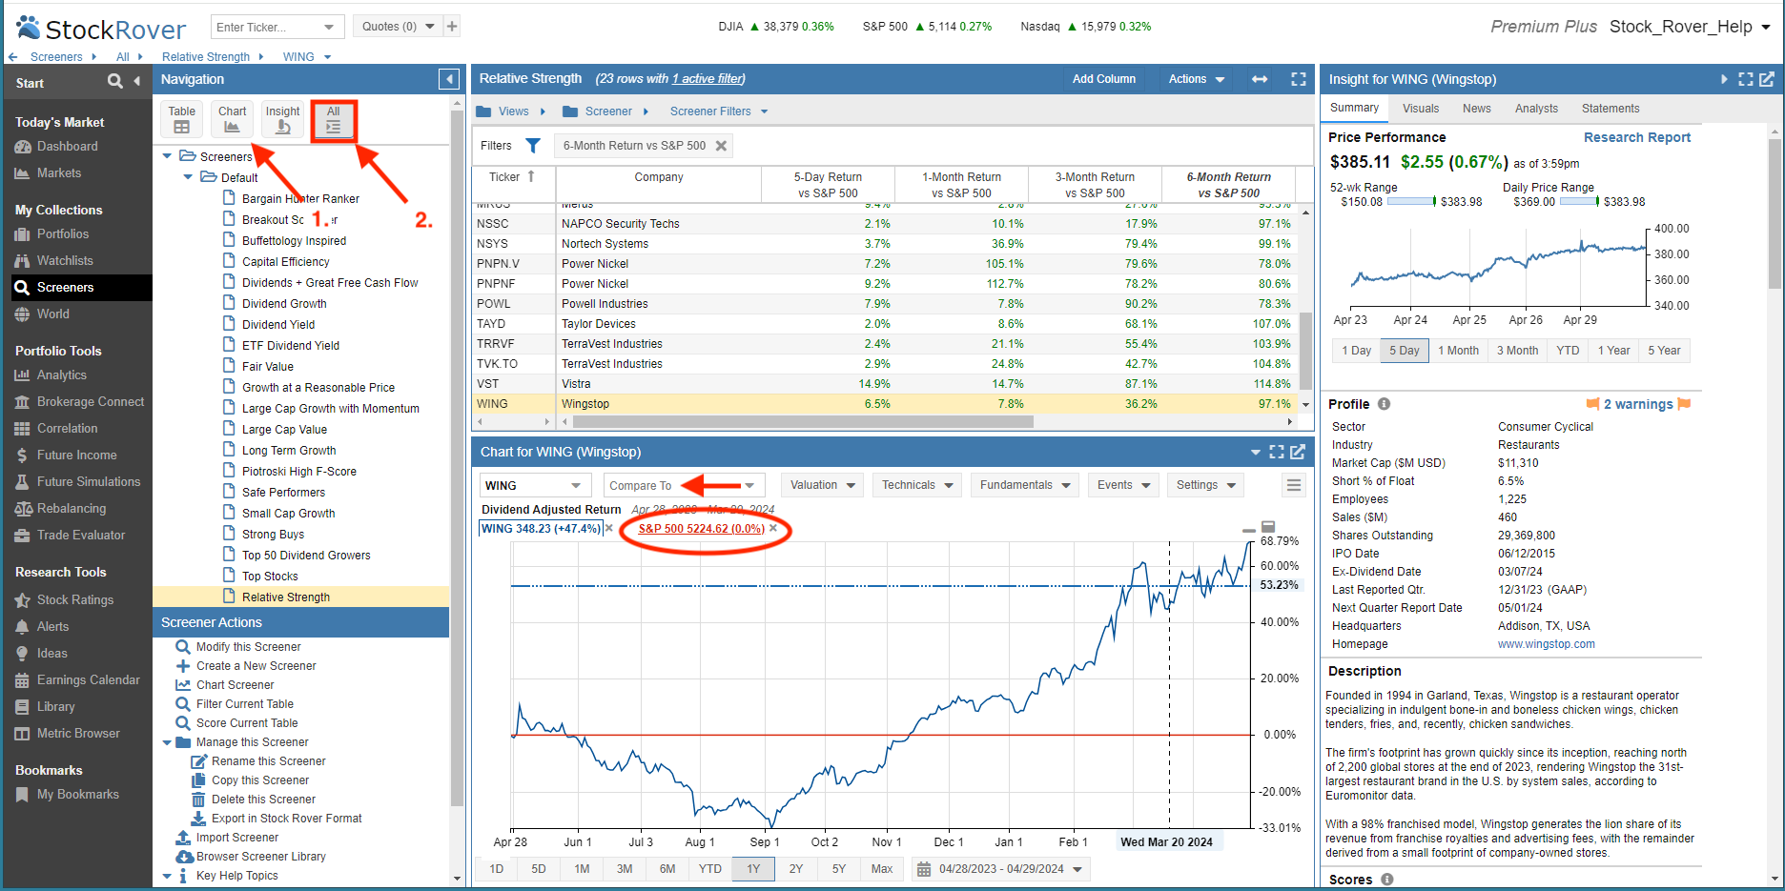The height and width of the screenshot is (891, 1785).
Task: Remove WING series from chart legend
Action: (x=609, y=528)
